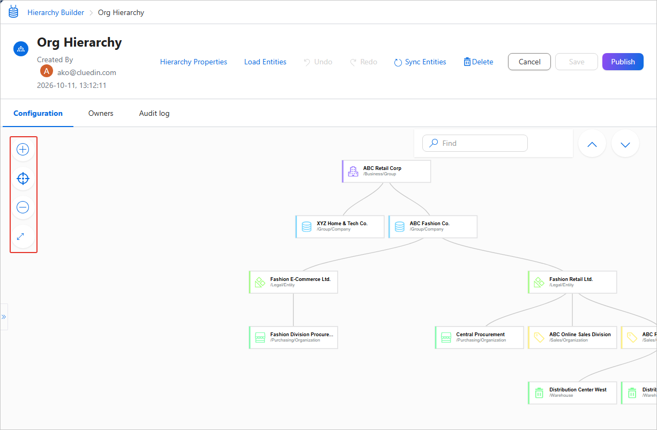657x430 pixels.
Task: Click the Delete label text
Action: click(x=483, y=62)
